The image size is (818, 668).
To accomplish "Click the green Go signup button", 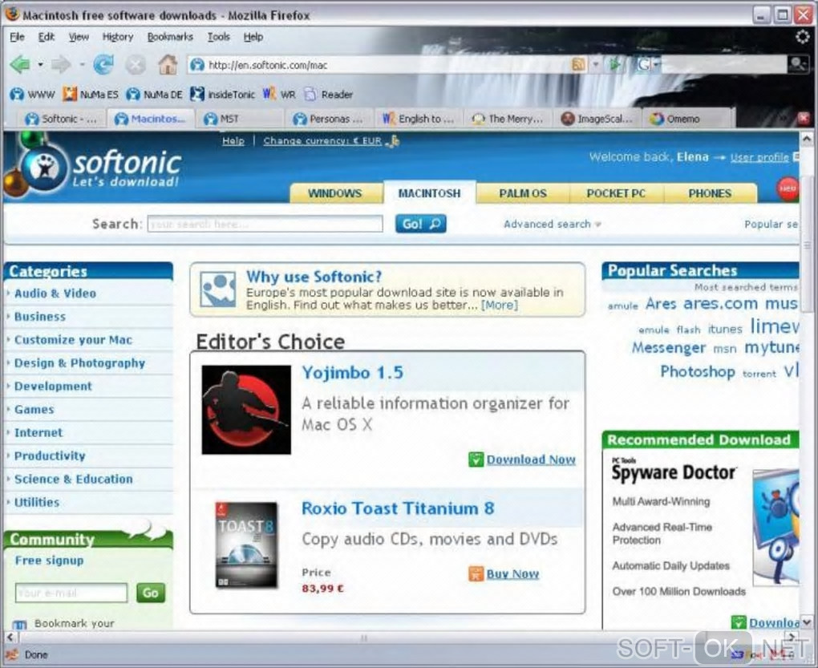I will point(150,593).
